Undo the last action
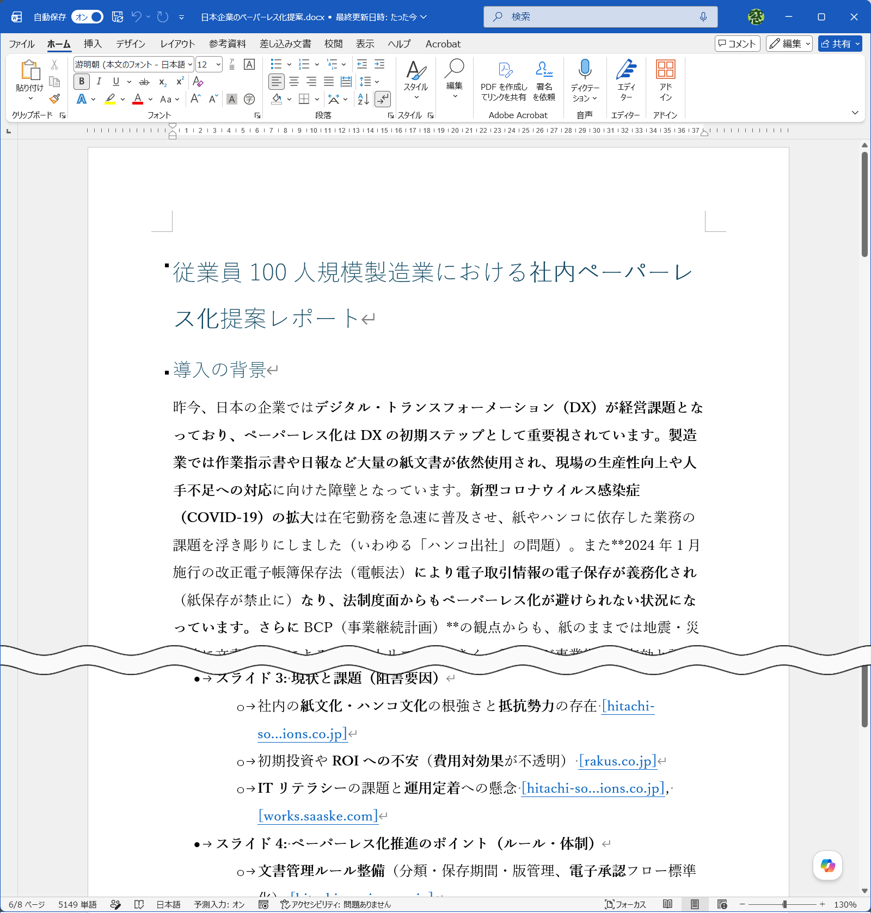Image resolution: width=871 pixels, height=913 pixels. coord(137,17)
